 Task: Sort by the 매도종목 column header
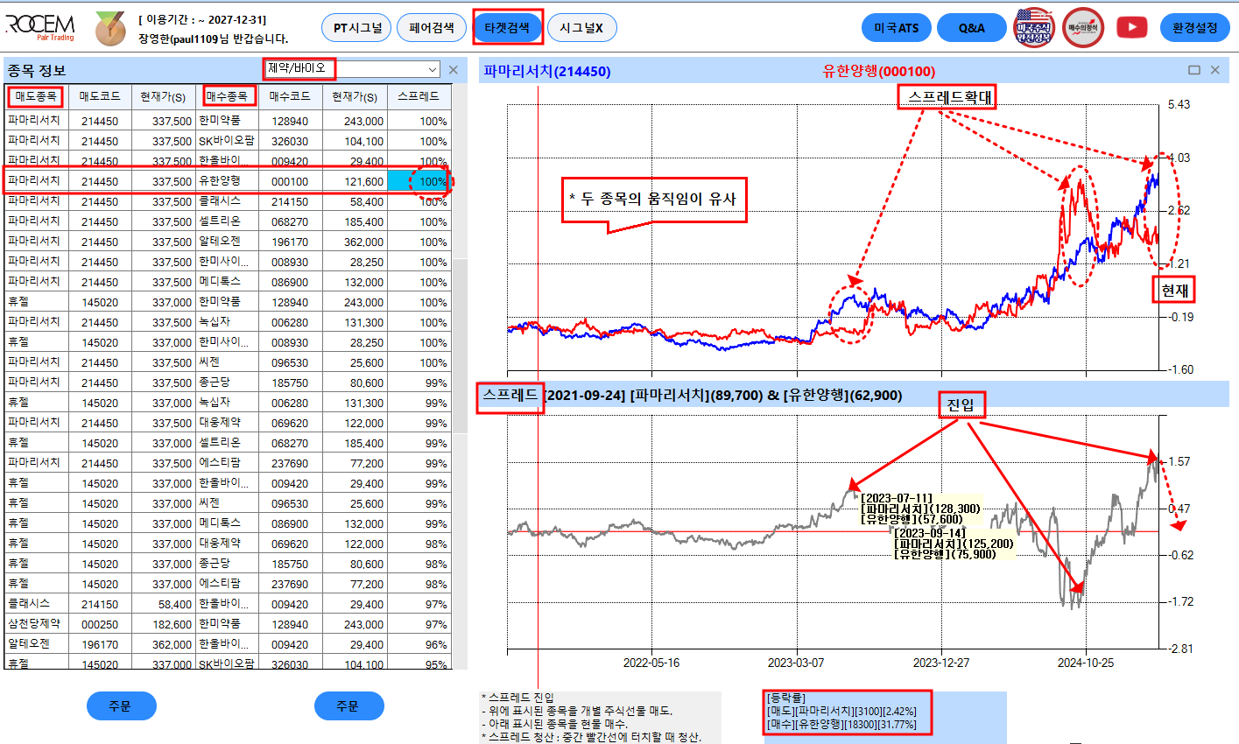click(36, 96)
